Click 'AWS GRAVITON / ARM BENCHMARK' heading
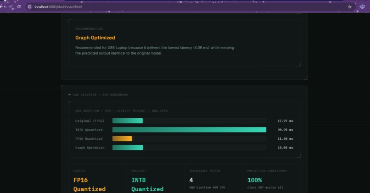This screenshot has width=370, height=193. 100,95
